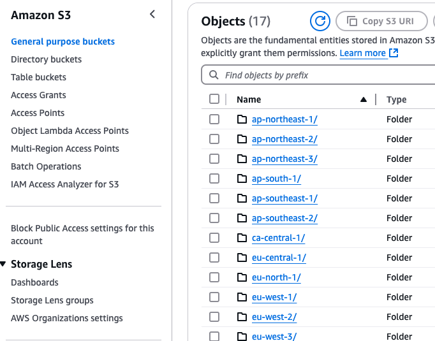Click the folder icon beside eu-north-1/
The width and height of the screenshot is (435, 341).
tap(242, 277)
